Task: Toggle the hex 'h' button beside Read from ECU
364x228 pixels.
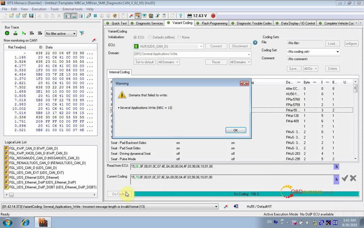Action: tap(336, 167)
